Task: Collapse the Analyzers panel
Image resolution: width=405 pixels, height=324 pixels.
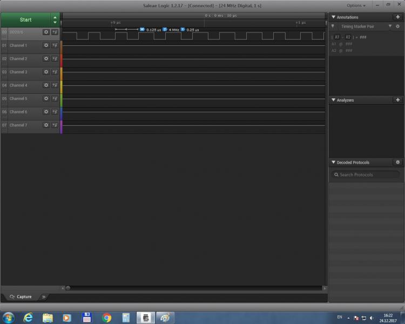Action: (x=333, y=100)
